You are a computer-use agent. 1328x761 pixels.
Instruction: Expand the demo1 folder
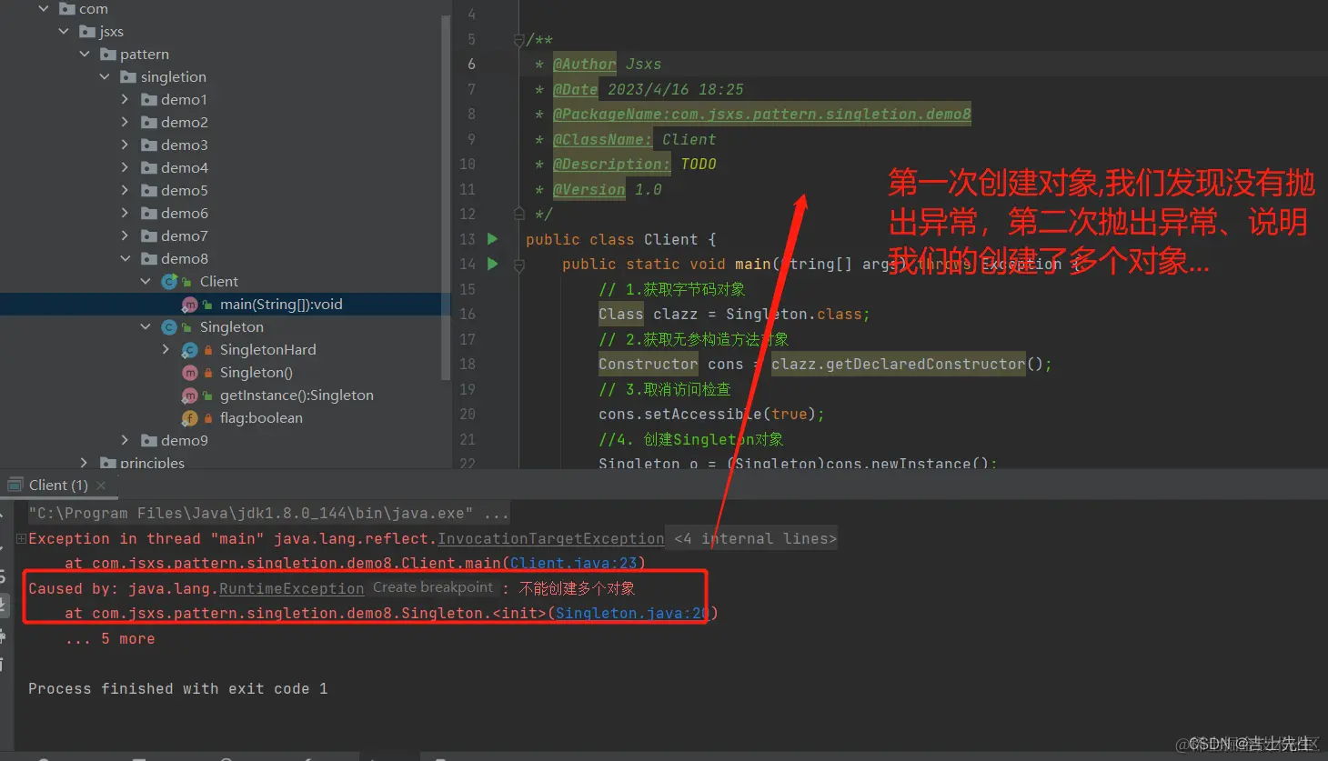(126, 99)
